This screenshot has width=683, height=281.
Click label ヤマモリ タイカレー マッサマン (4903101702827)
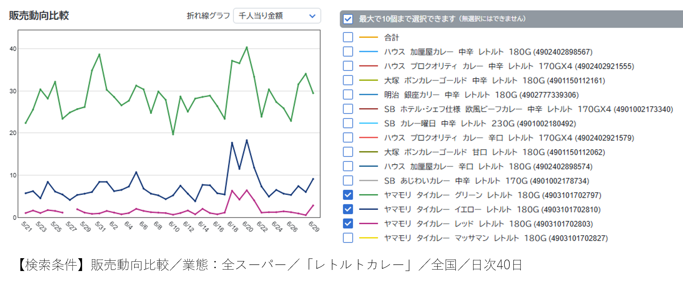(496, 238)
